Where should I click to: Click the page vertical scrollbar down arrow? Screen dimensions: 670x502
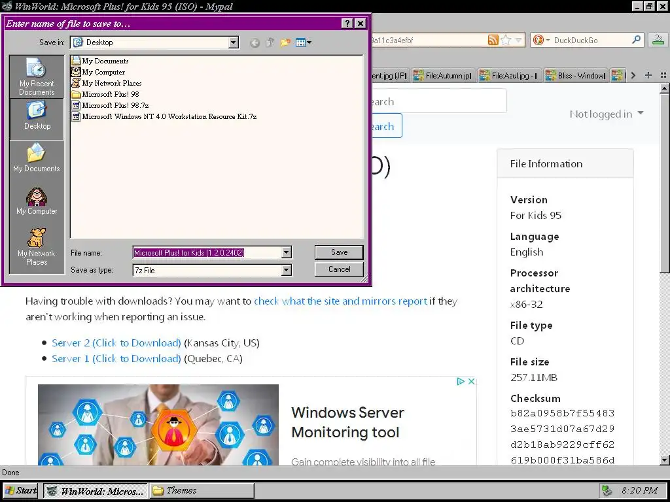pyautogui.click(x=665, y=460)
